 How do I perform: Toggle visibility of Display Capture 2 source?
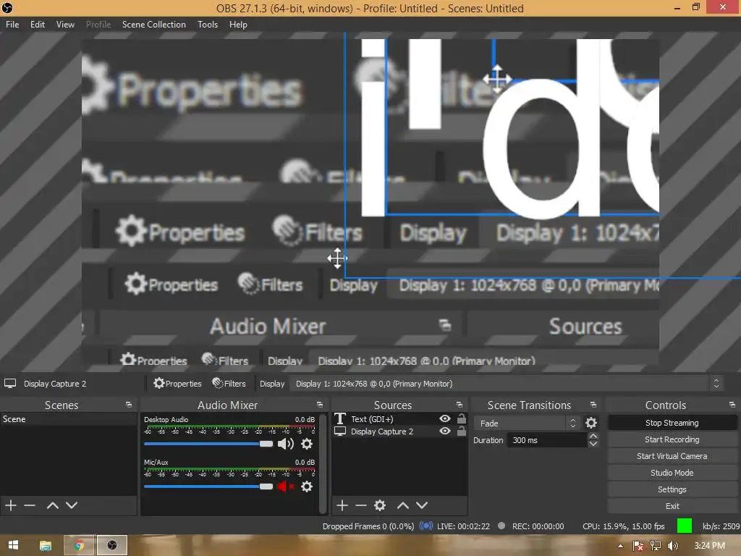coord(445,431)
